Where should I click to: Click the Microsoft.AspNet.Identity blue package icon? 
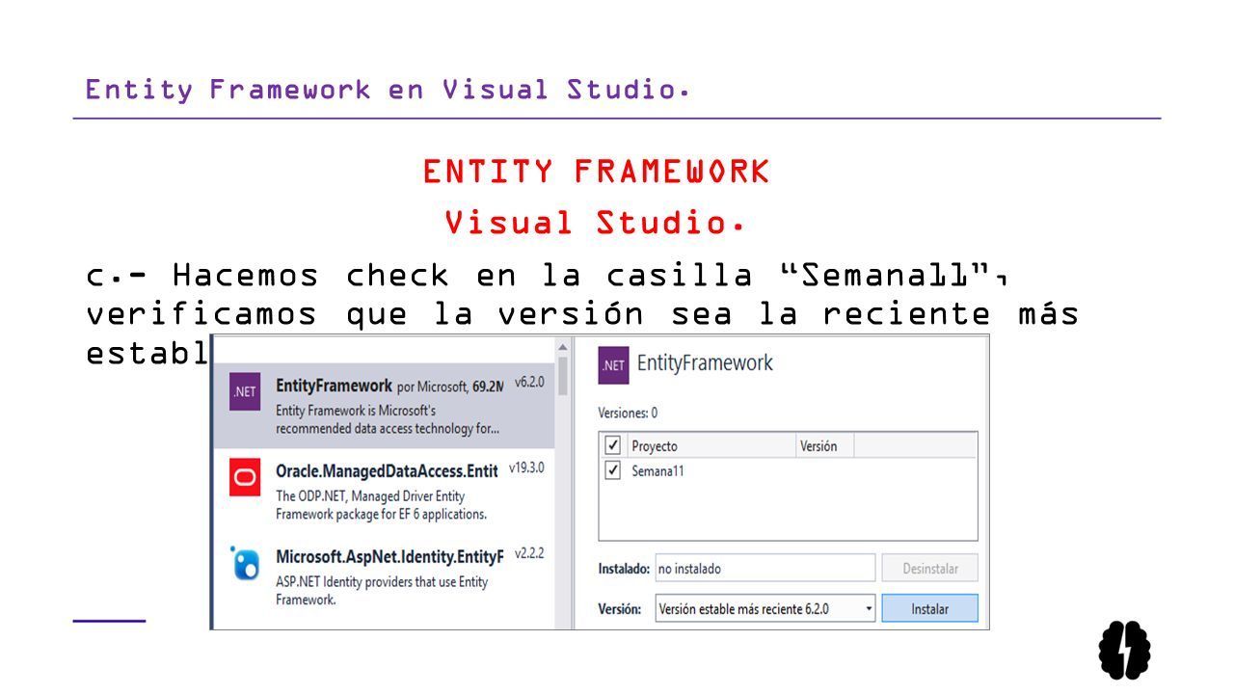click(245, 563)
